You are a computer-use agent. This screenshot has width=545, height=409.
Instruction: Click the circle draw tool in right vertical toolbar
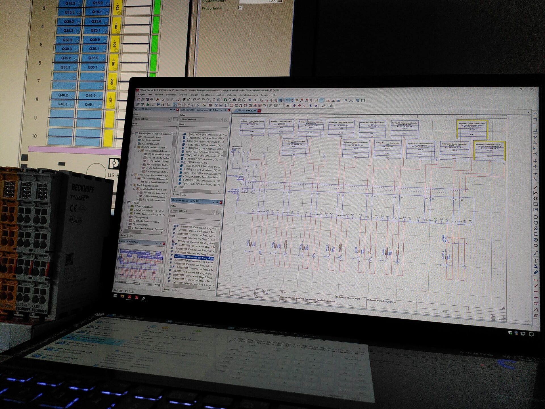[536, 217]
